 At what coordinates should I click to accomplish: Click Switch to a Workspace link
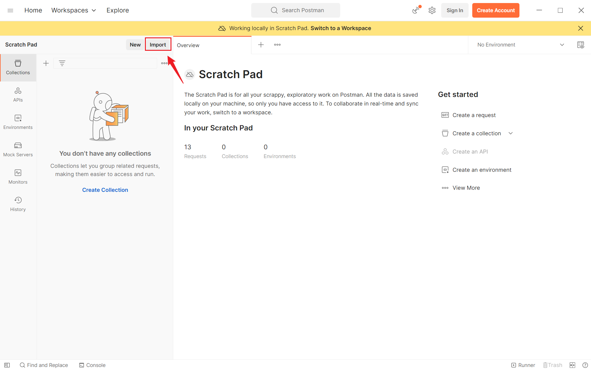coord(341,28)
